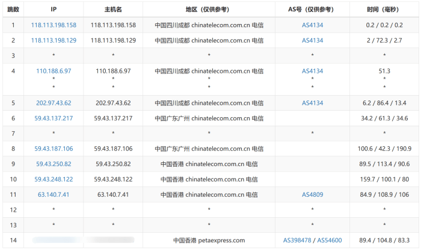Click time value 2 / 72.3 / 2.7
The width and height of the screenshot is (421, 249).
(384, 40)
